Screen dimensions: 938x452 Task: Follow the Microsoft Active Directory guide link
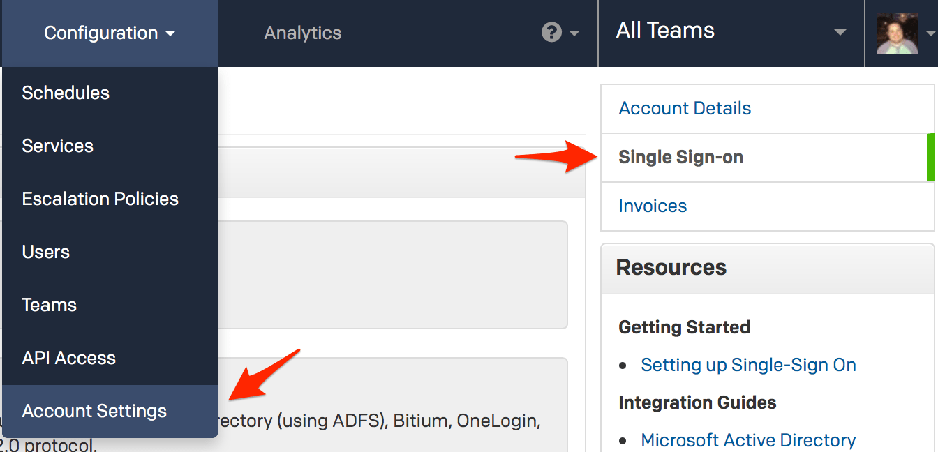pyautogui.click(x=748, y=440)
